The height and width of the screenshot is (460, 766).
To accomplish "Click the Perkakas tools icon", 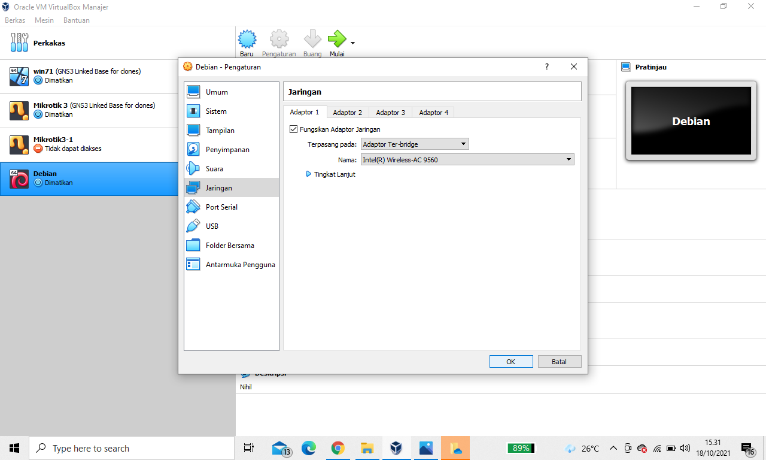I will point(19,43).
